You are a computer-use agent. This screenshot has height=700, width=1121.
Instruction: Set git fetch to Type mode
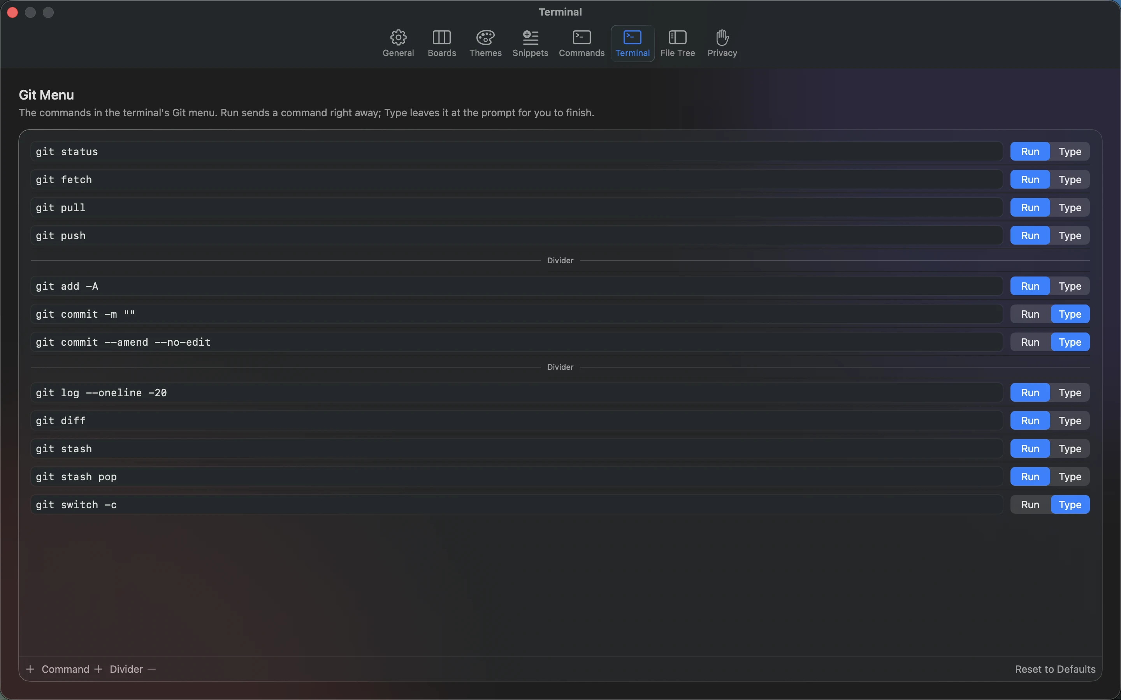click(1070, 180)
